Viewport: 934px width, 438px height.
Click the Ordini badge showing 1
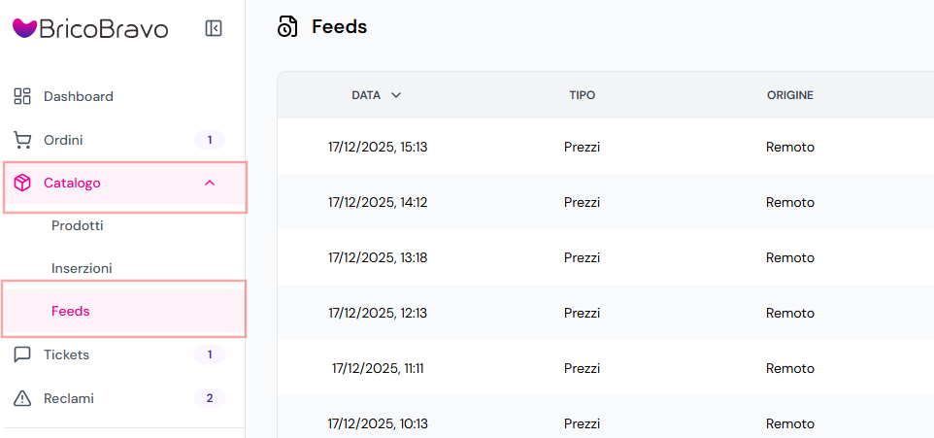click(210, 141)
